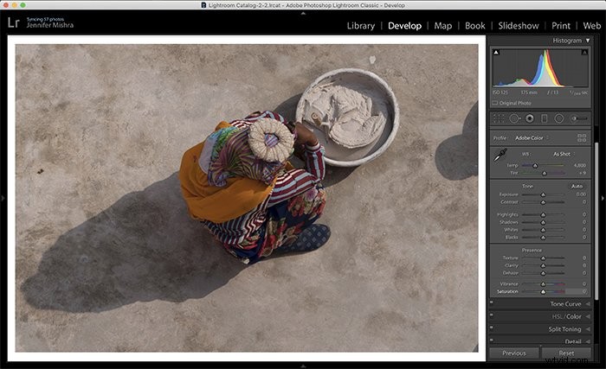Click the Contrast slider handle
Viewport: 606px width, 369px height.
click(543, 202)
